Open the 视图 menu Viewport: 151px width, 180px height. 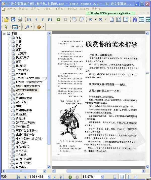(x=35, y=9)
